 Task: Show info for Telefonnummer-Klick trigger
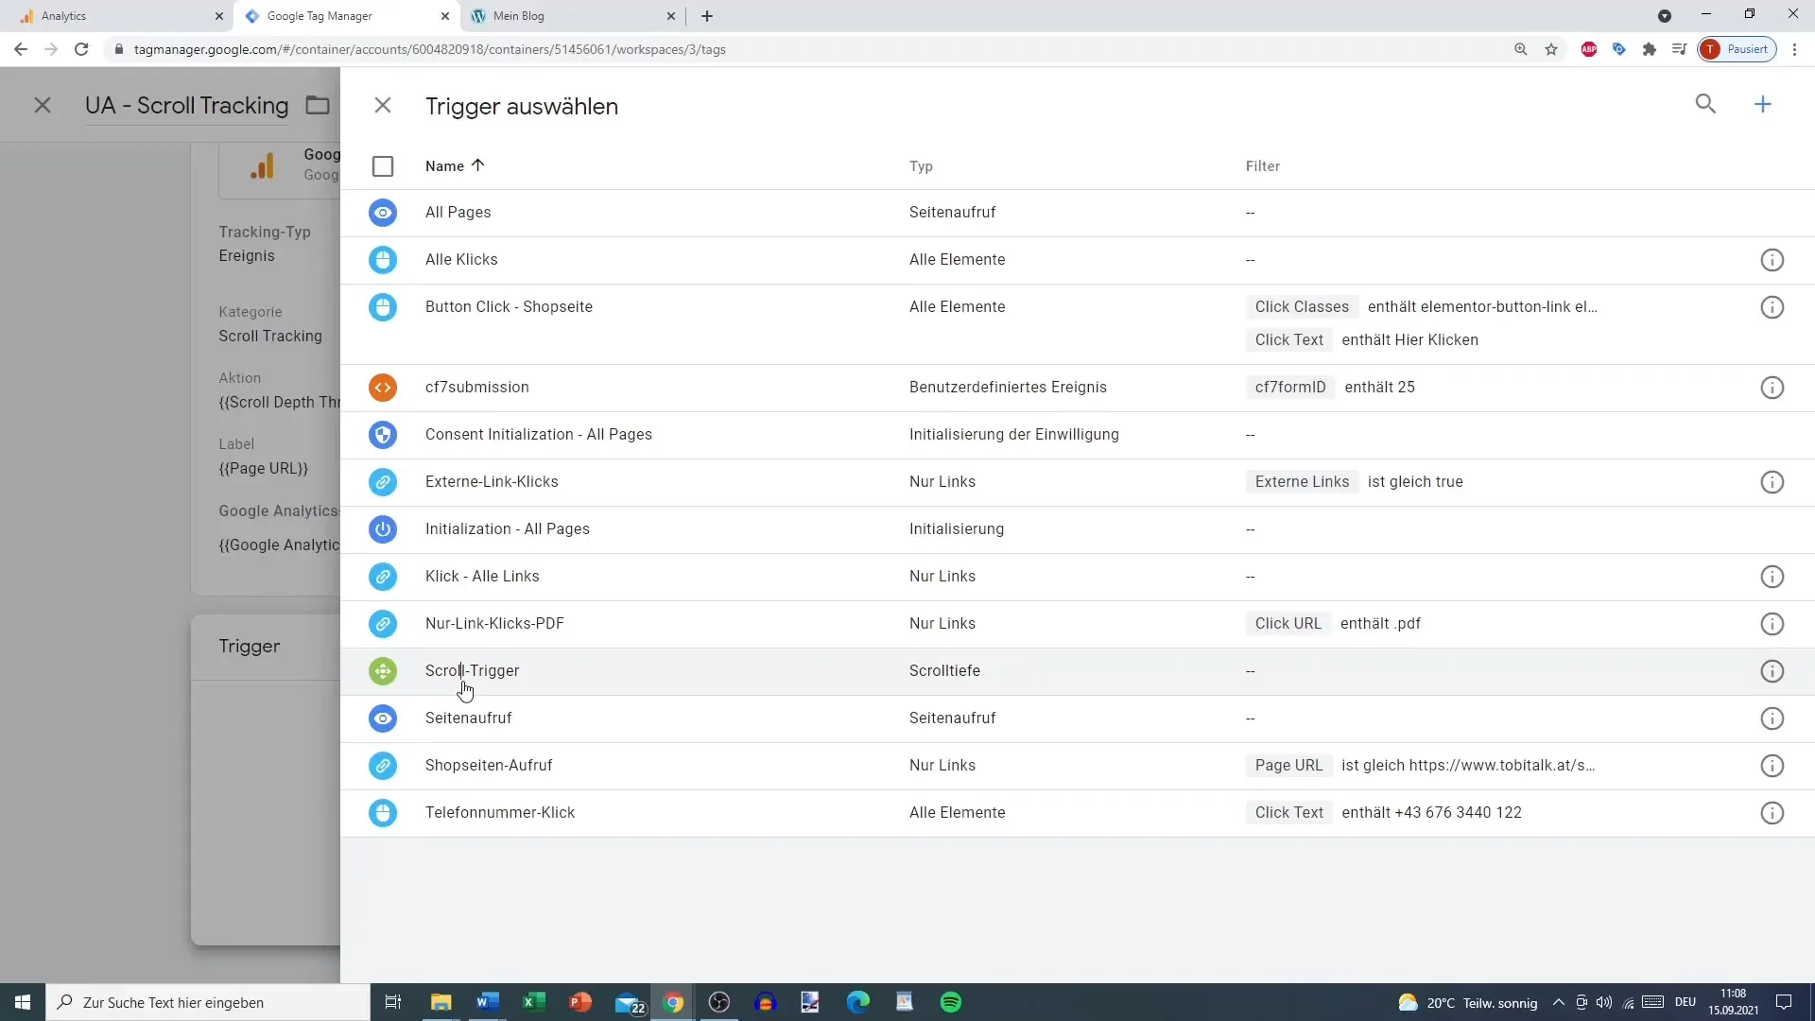point(1772,813)
